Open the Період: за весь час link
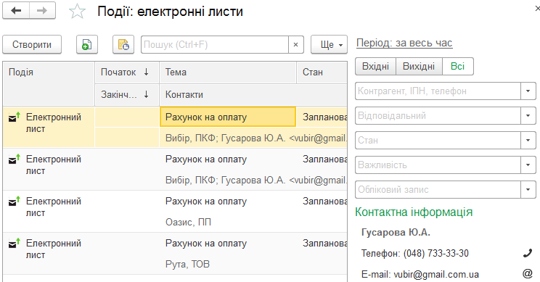This screenshot has width=540, height=282. point(404,43)
